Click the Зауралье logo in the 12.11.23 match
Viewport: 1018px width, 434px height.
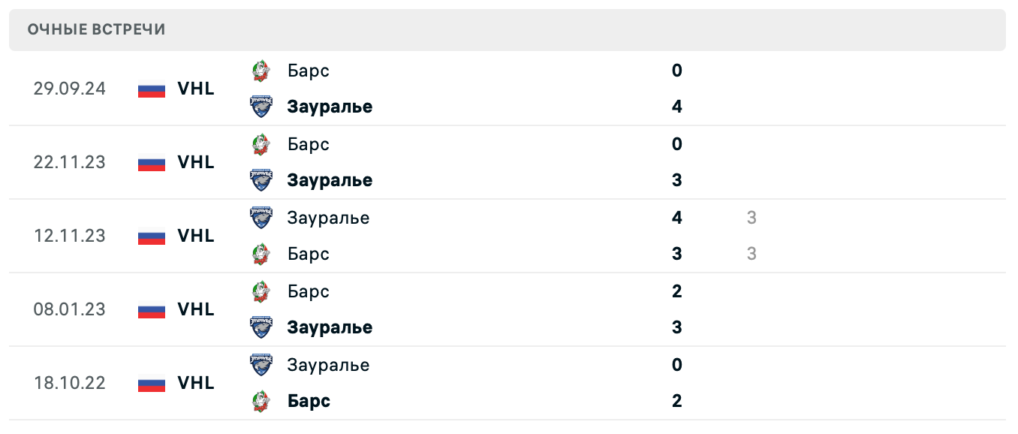[x=261, y=218]
